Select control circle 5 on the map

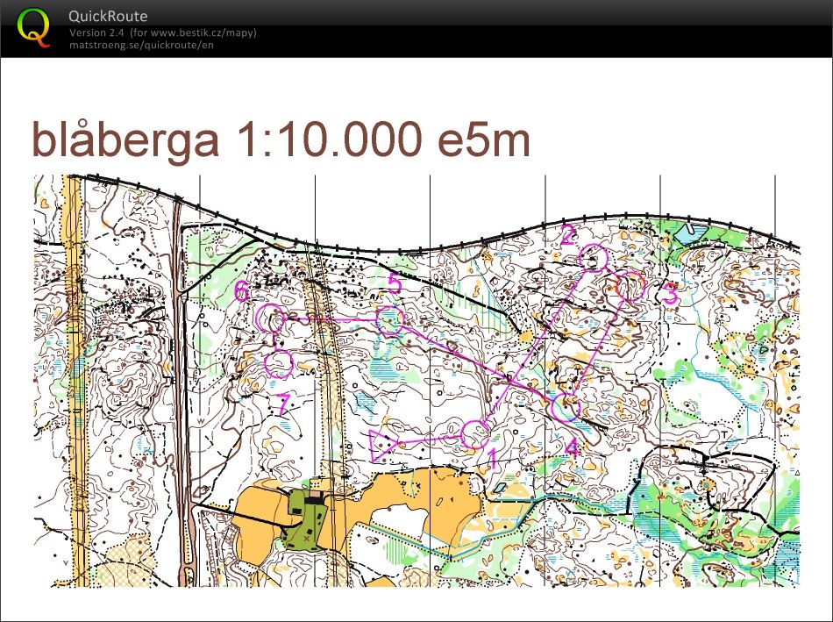tap(389, 320)
